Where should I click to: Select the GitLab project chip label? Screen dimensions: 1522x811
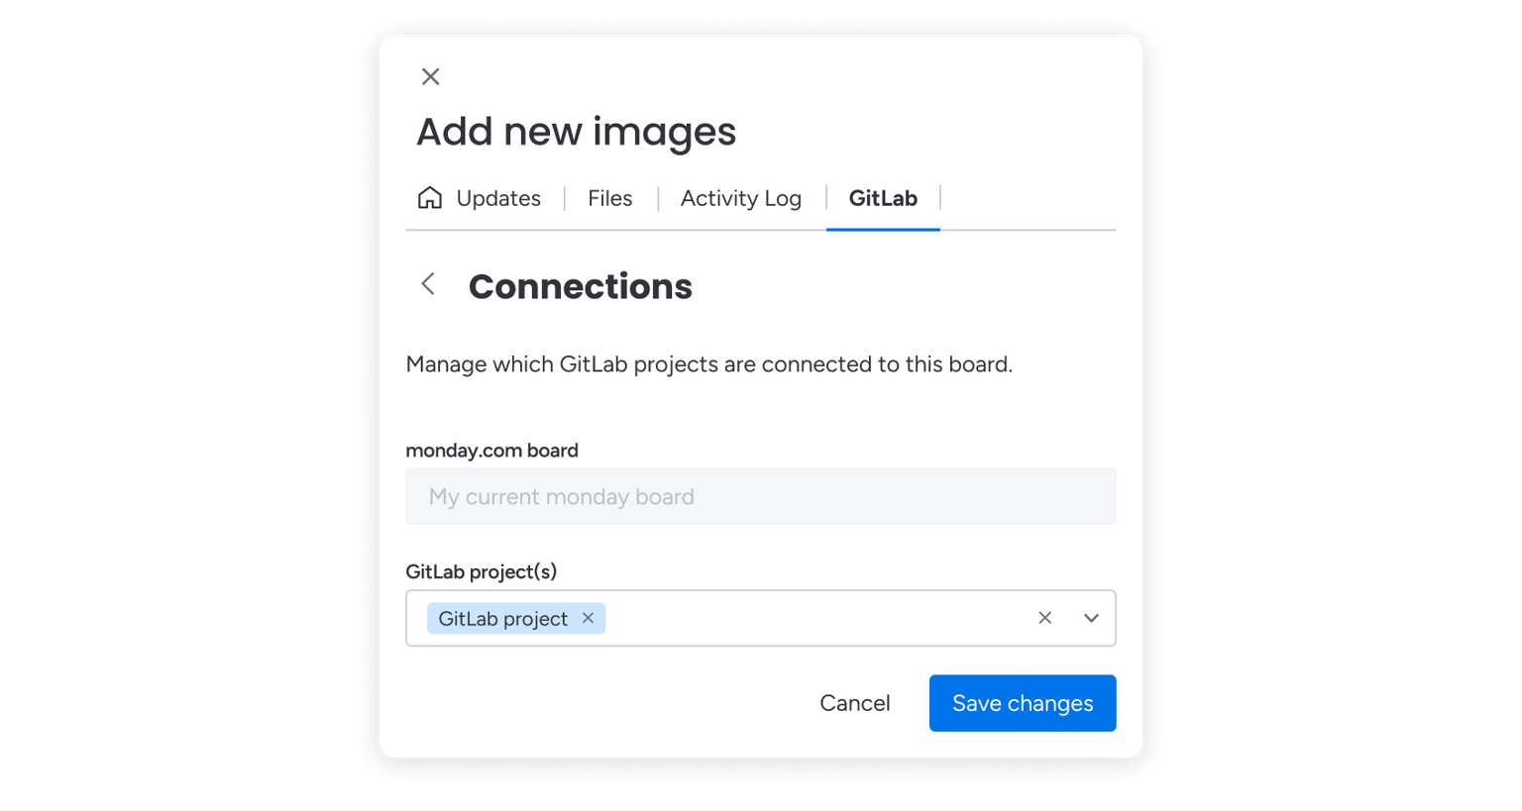click(x=502, y=619)
